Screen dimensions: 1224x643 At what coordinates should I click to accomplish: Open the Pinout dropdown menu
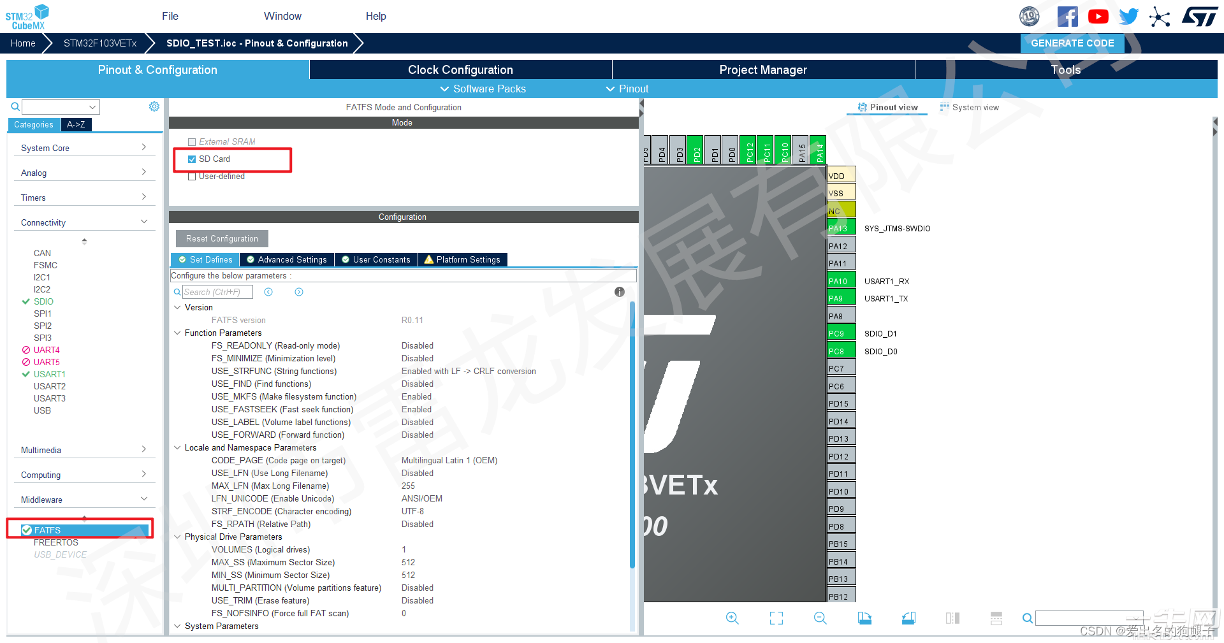coord(627,89)
